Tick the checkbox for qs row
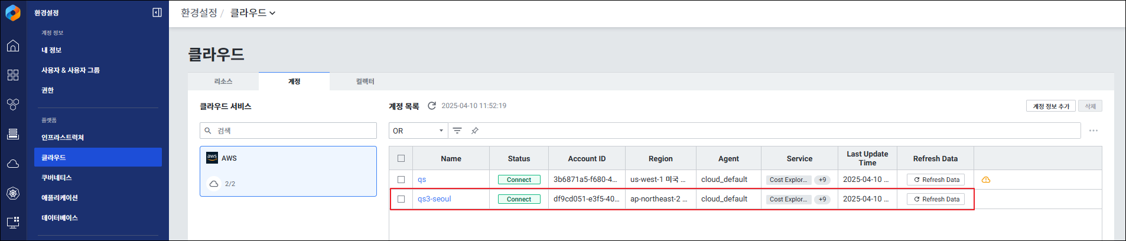 click(x=401, y=180)
